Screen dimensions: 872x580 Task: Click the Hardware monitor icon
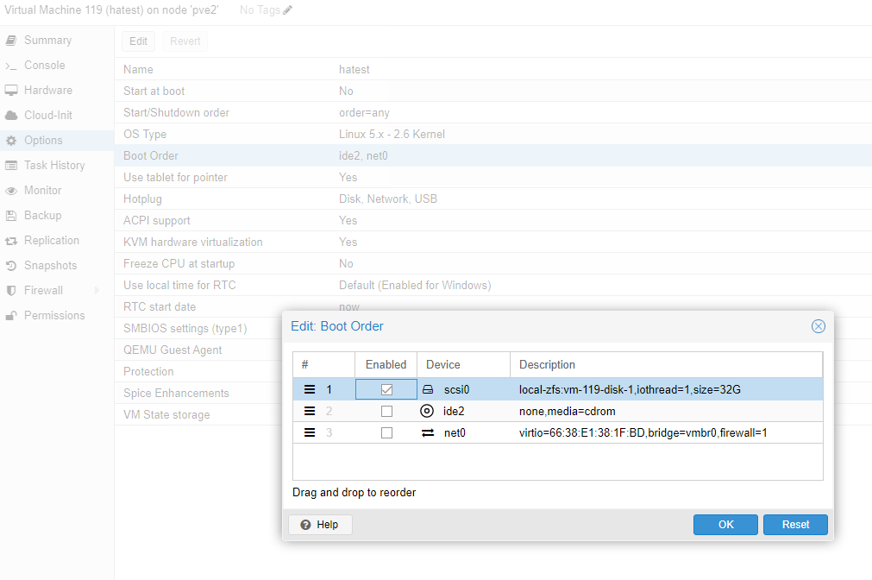(11, 90)
